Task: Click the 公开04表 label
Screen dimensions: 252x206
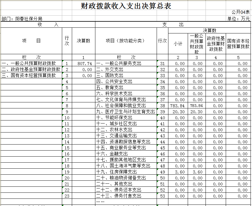Action: point(241,12)
